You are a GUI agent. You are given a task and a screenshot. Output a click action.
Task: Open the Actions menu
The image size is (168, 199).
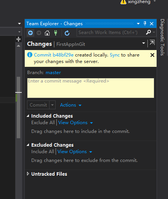pos(70,105)
